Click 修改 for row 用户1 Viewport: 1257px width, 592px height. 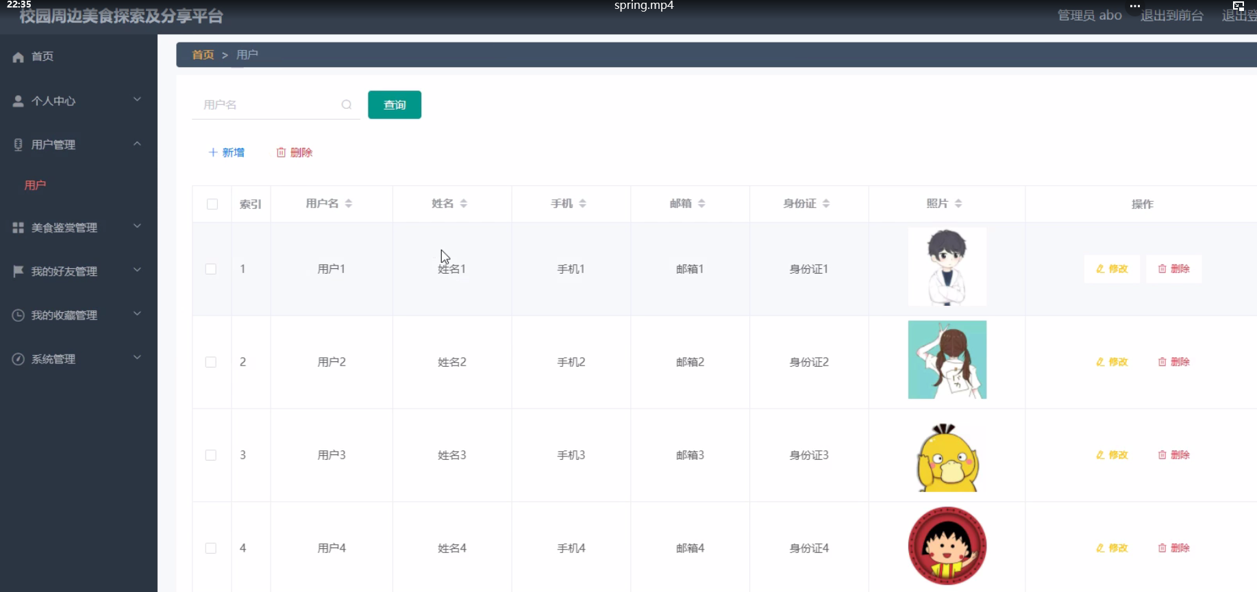pos(1112,269)
